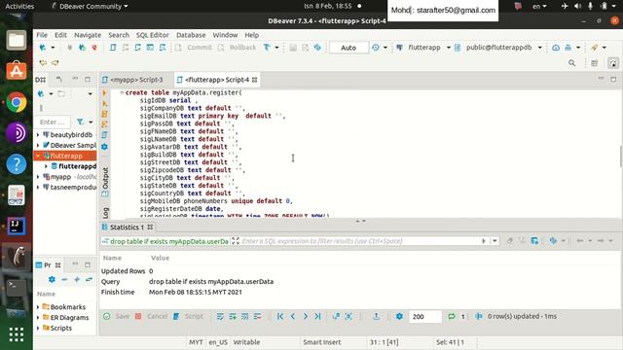Go to first row in results toolbar
This screenshot has width=623, height=350.
(280, 316)
